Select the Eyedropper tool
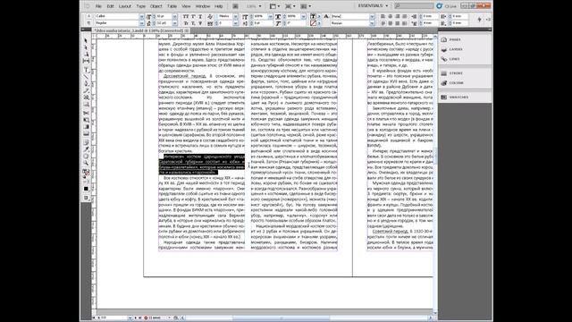 [86, 149]
